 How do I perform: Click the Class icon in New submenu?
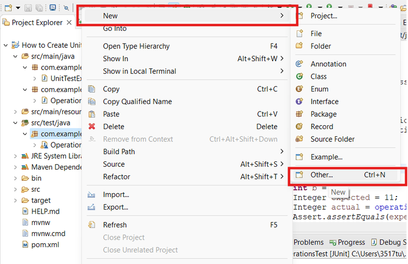(x=299, y=76)
